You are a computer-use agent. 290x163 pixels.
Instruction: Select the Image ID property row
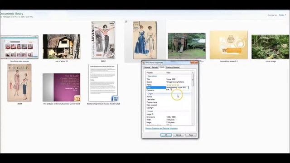click(x=169, y=114)
